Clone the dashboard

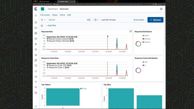pyautogui.click(x=62, y=15)
